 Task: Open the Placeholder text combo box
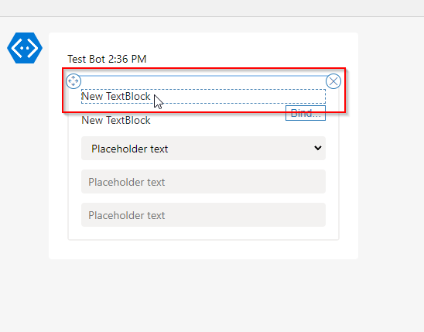(203, 148)
